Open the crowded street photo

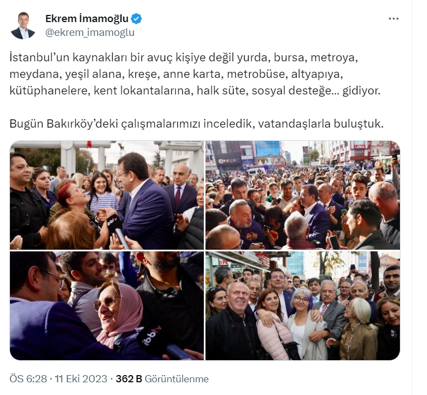click(303, 195)
